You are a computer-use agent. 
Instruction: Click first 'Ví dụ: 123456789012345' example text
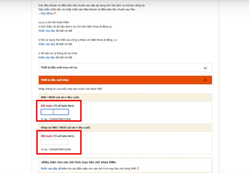coord(56,119)
